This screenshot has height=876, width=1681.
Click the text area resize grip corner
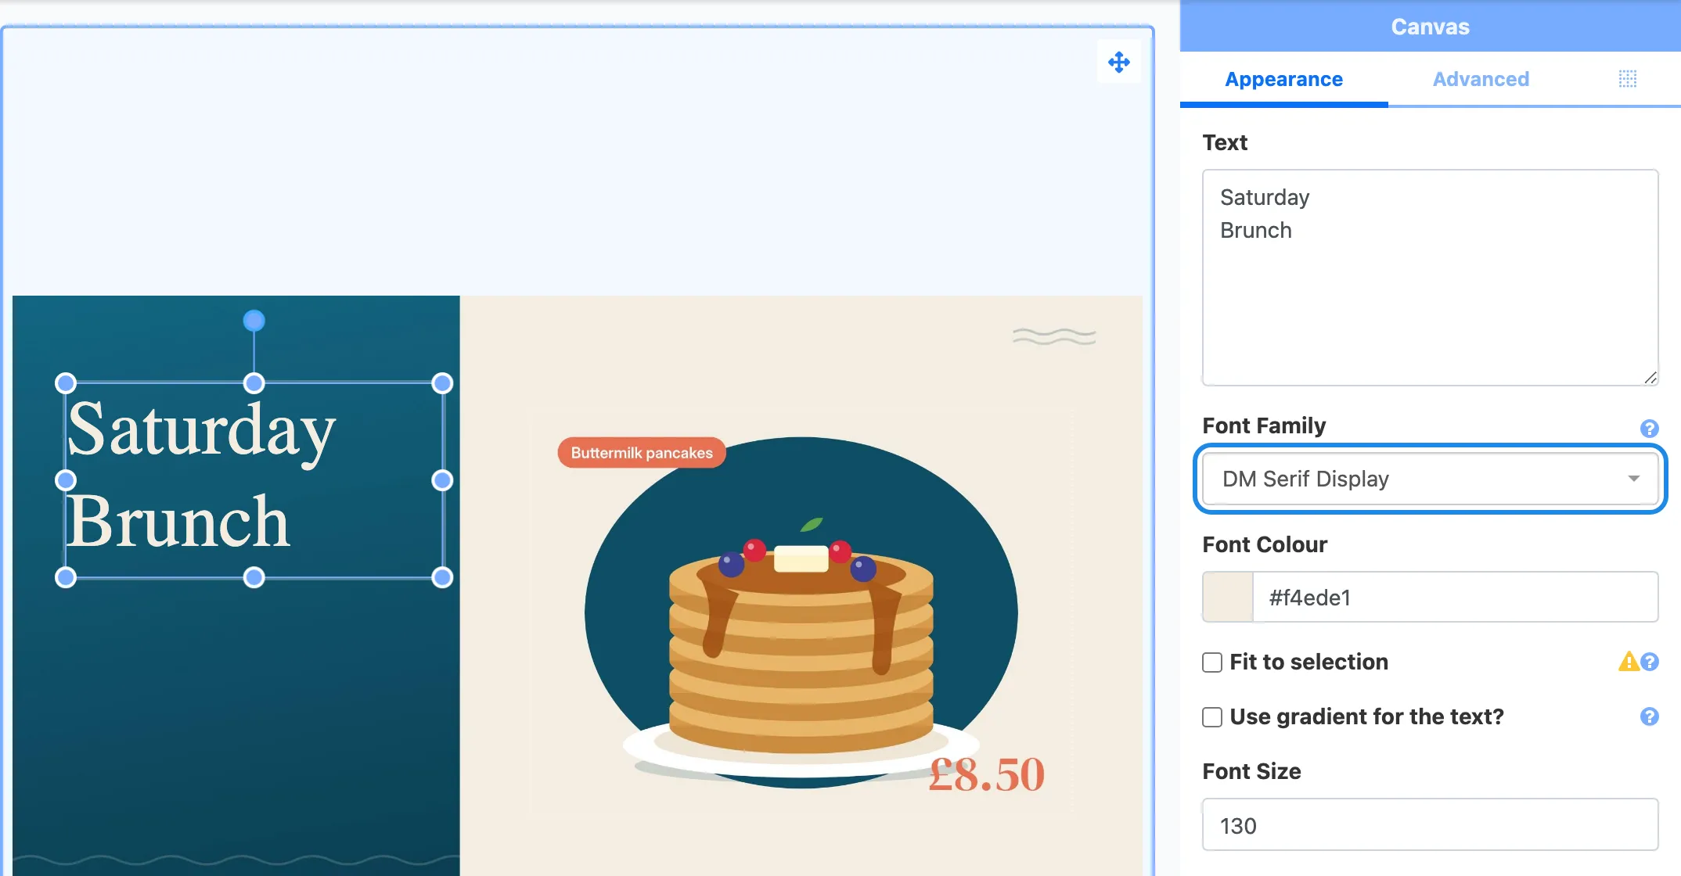click(x=1650, y=378)
